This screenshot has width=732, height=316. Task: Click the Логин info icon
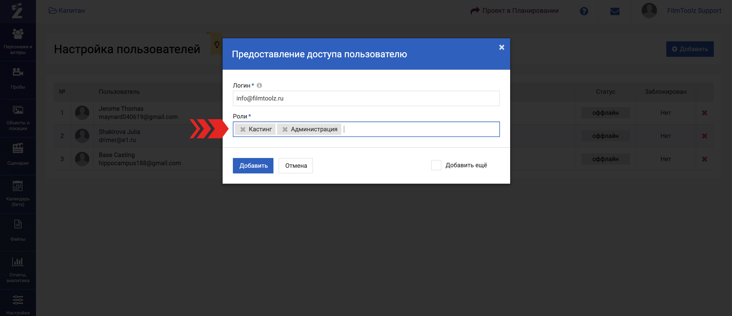[259, 85]
